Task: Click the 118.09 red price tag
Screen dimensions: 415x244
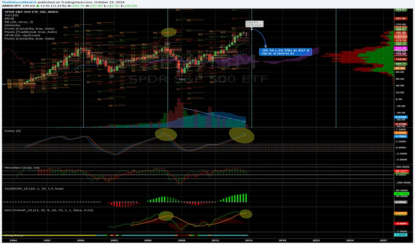Action: click(401, 59)
